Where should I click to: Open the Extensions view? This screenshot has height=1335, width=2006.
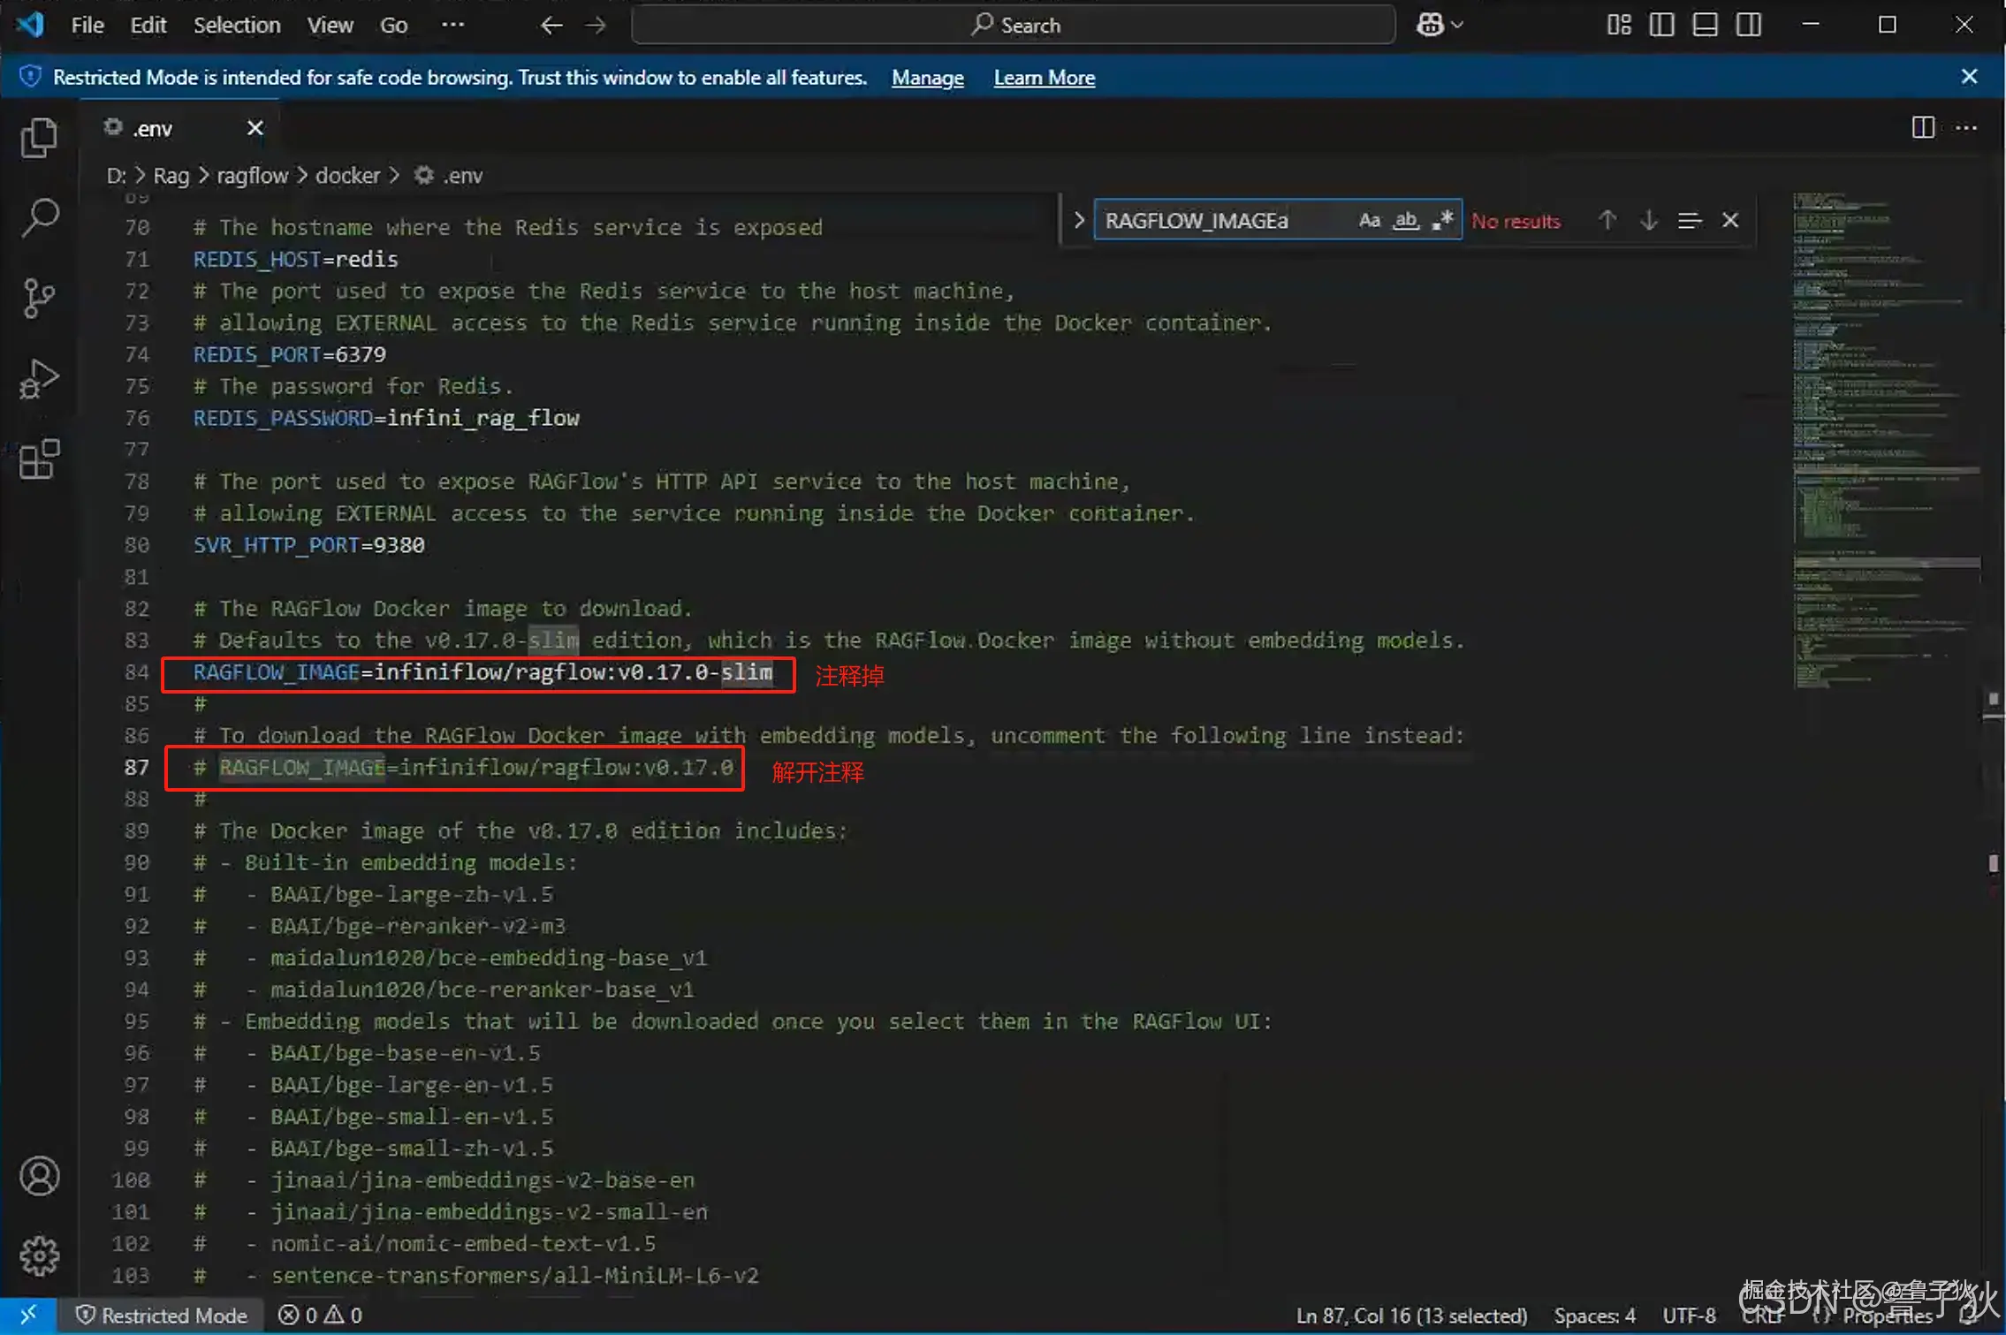pos(39,459)
